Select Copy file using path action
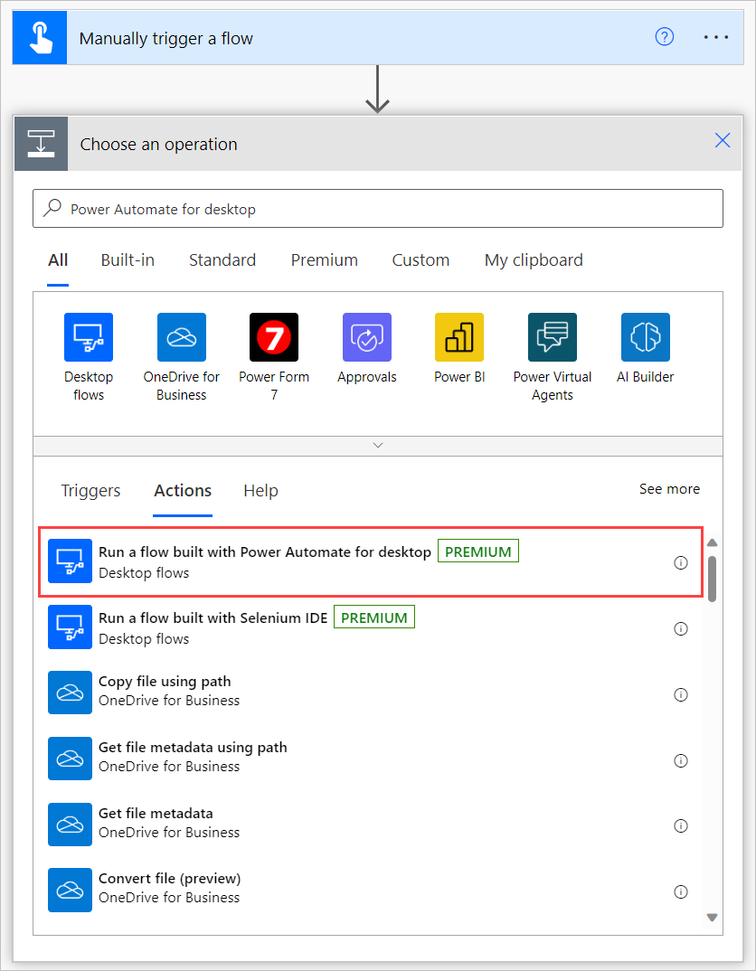756x971 pixels. 371,693
